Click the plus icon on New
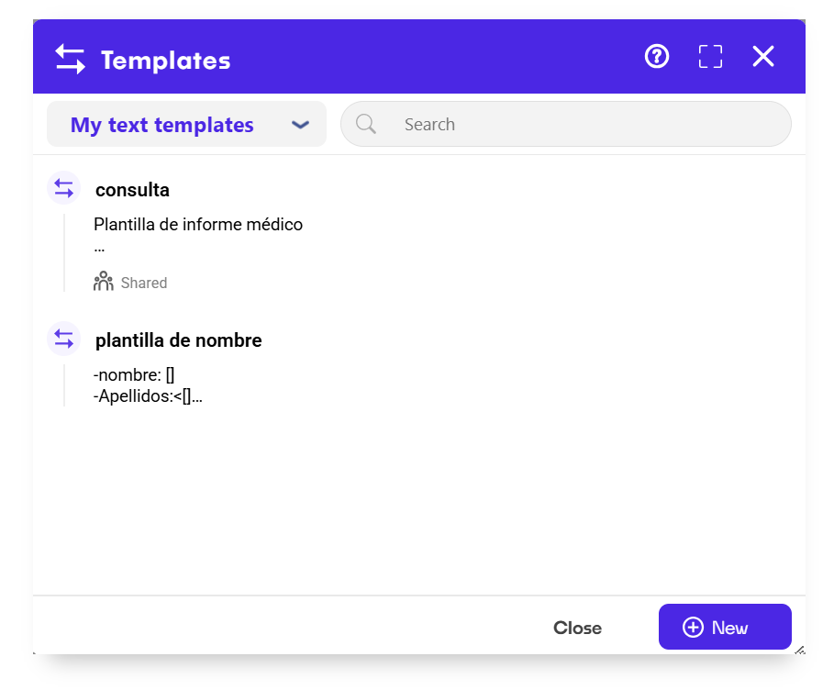Image resolution: width=834 pixels, height=690 pixels. pyautogui.click(x=693, y=628)
